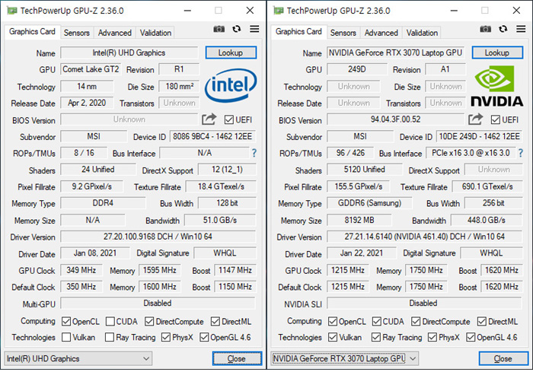Toggle UEFI checkbox in Intel window
The width and height of the screenshot is (533, 372).
pos(229,119)
